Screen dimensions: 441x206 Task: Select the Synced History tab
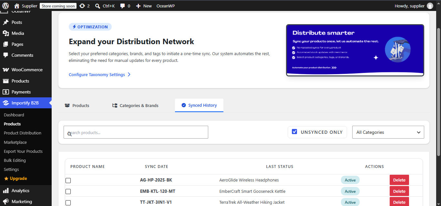199,105
